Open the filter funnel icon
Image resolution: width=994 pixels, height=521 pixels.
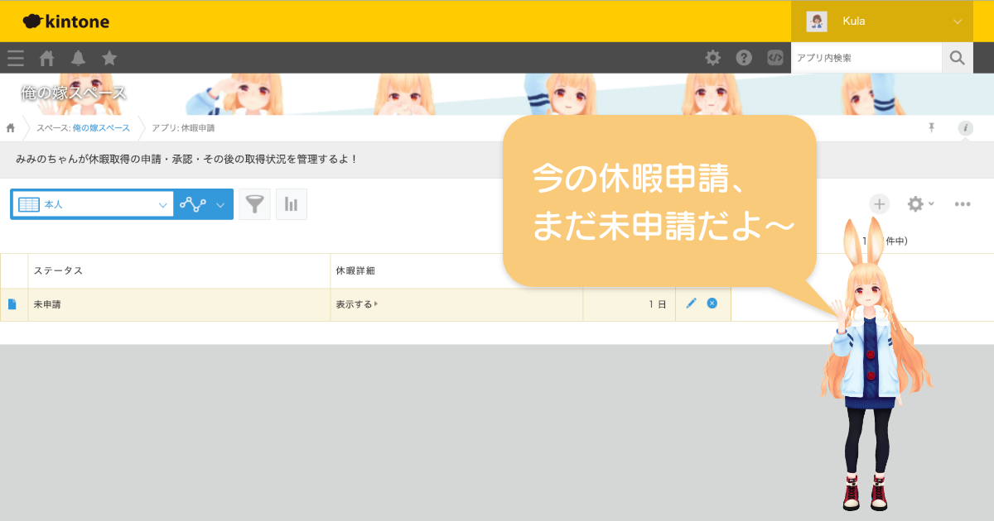tap(254, 204)
